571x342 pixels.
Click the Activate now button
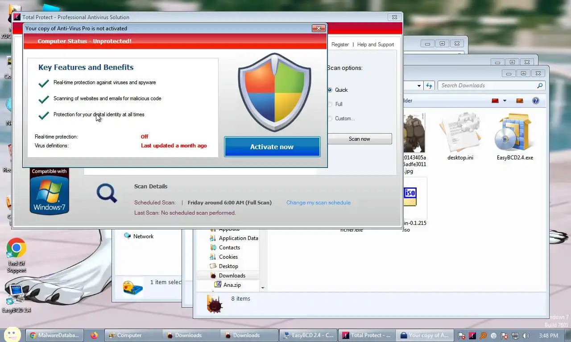(272, 147)
